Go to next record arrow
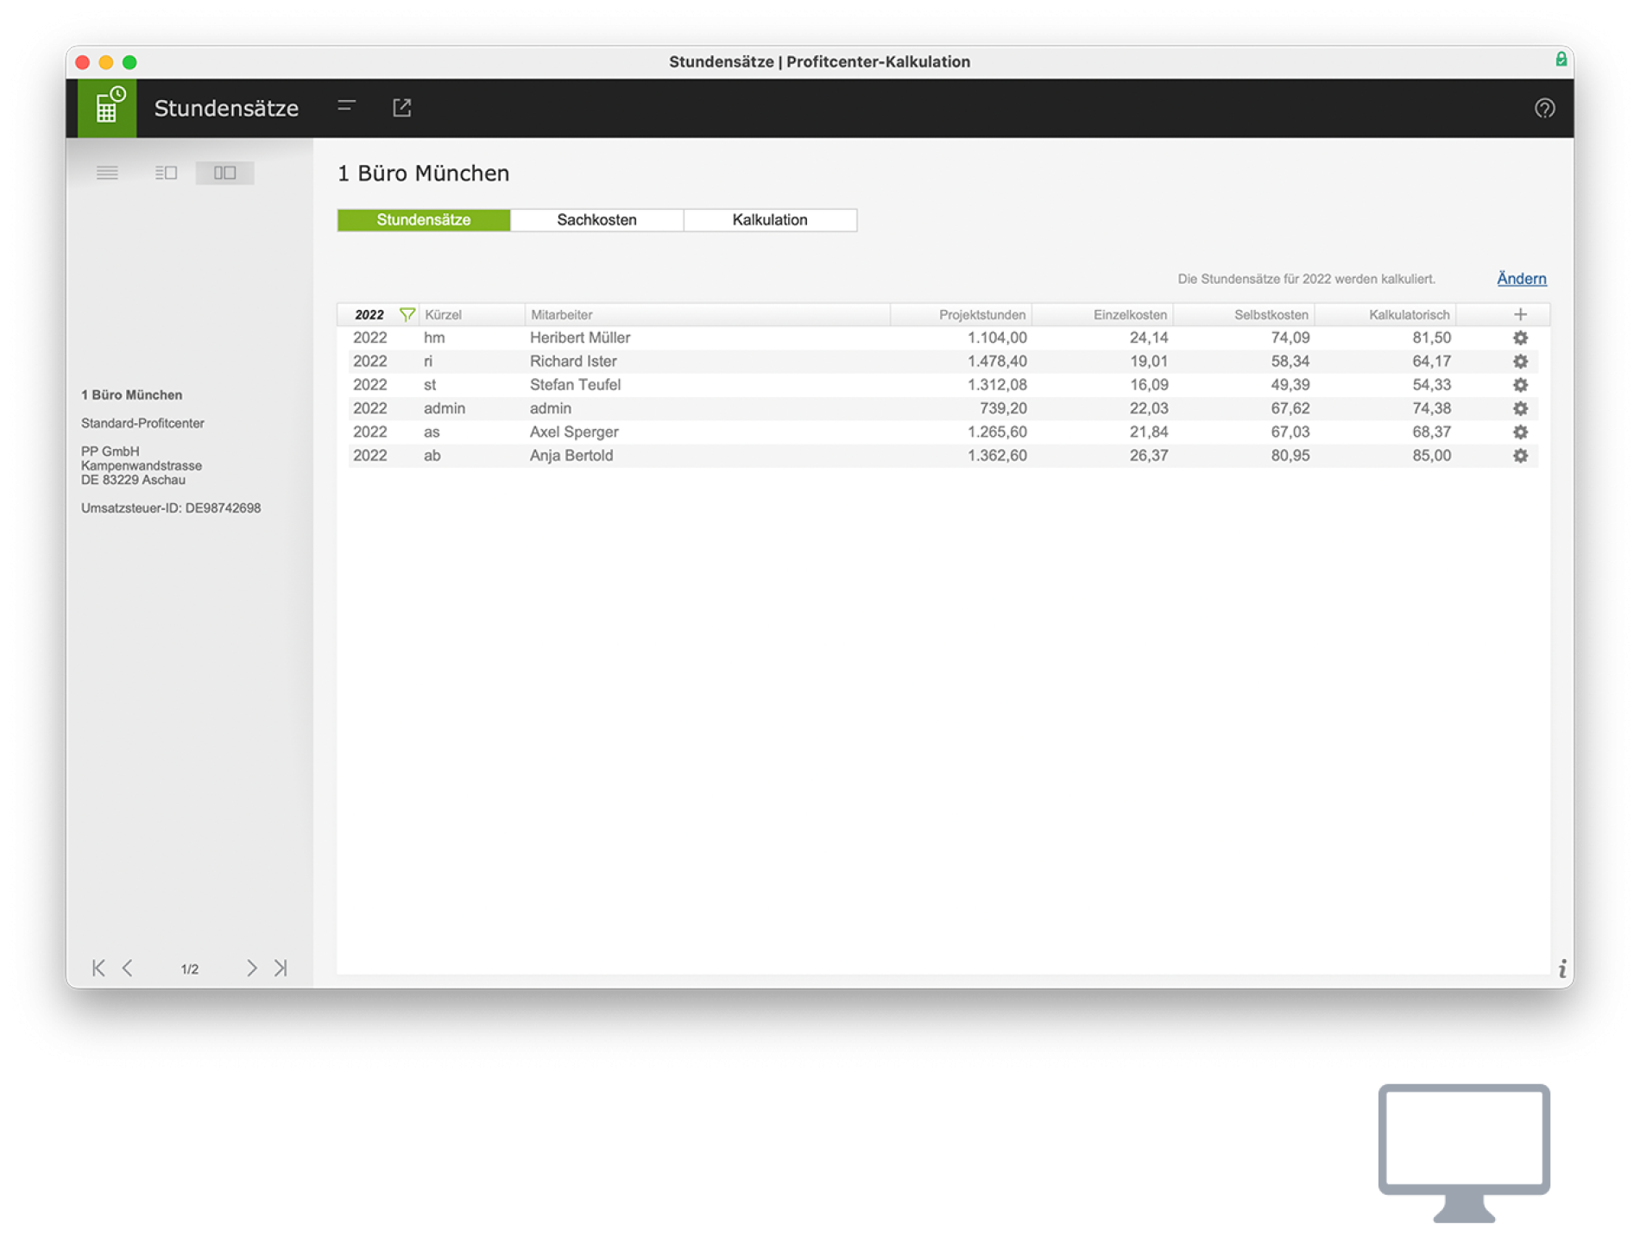Image resolution: width=1640 pixels, height=1256 pixels. coord(251,968)
